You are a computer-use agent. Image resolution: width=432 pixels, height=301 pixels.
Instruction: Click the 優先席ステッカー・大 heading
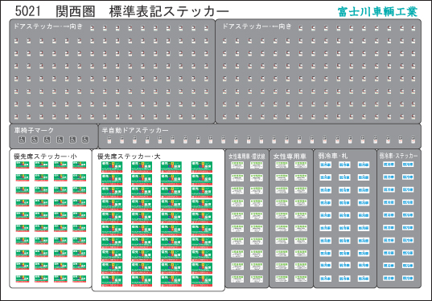coord(129,157)
